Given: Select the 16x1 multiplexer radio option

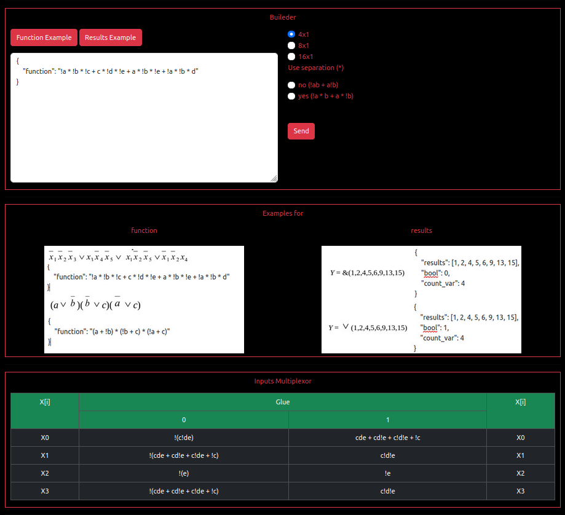Looking at the screenshot, I should click(291, 57).
